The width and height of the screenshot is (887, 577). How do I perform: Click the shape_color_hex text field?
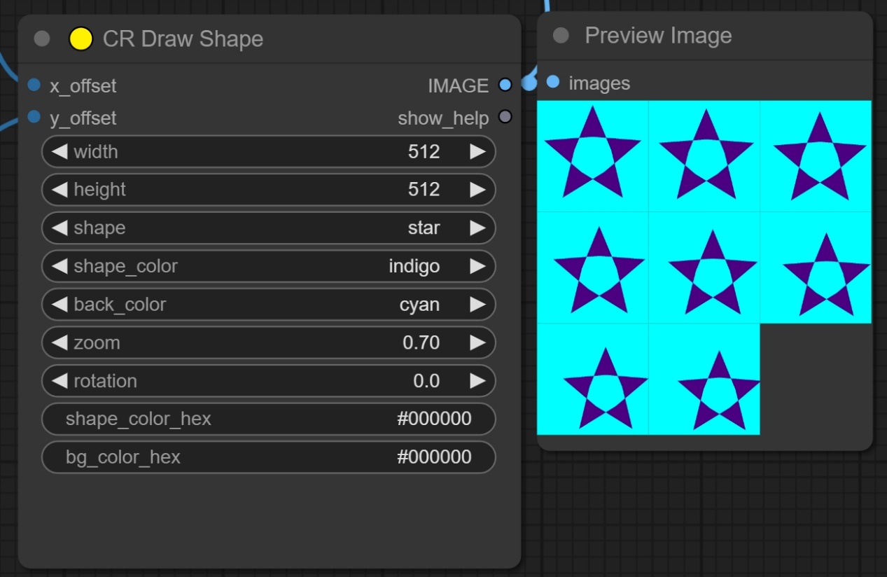pos(268,419)
